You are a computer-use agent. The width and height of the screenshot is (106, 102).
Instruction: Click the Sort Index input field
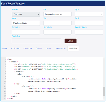point(26,32)
